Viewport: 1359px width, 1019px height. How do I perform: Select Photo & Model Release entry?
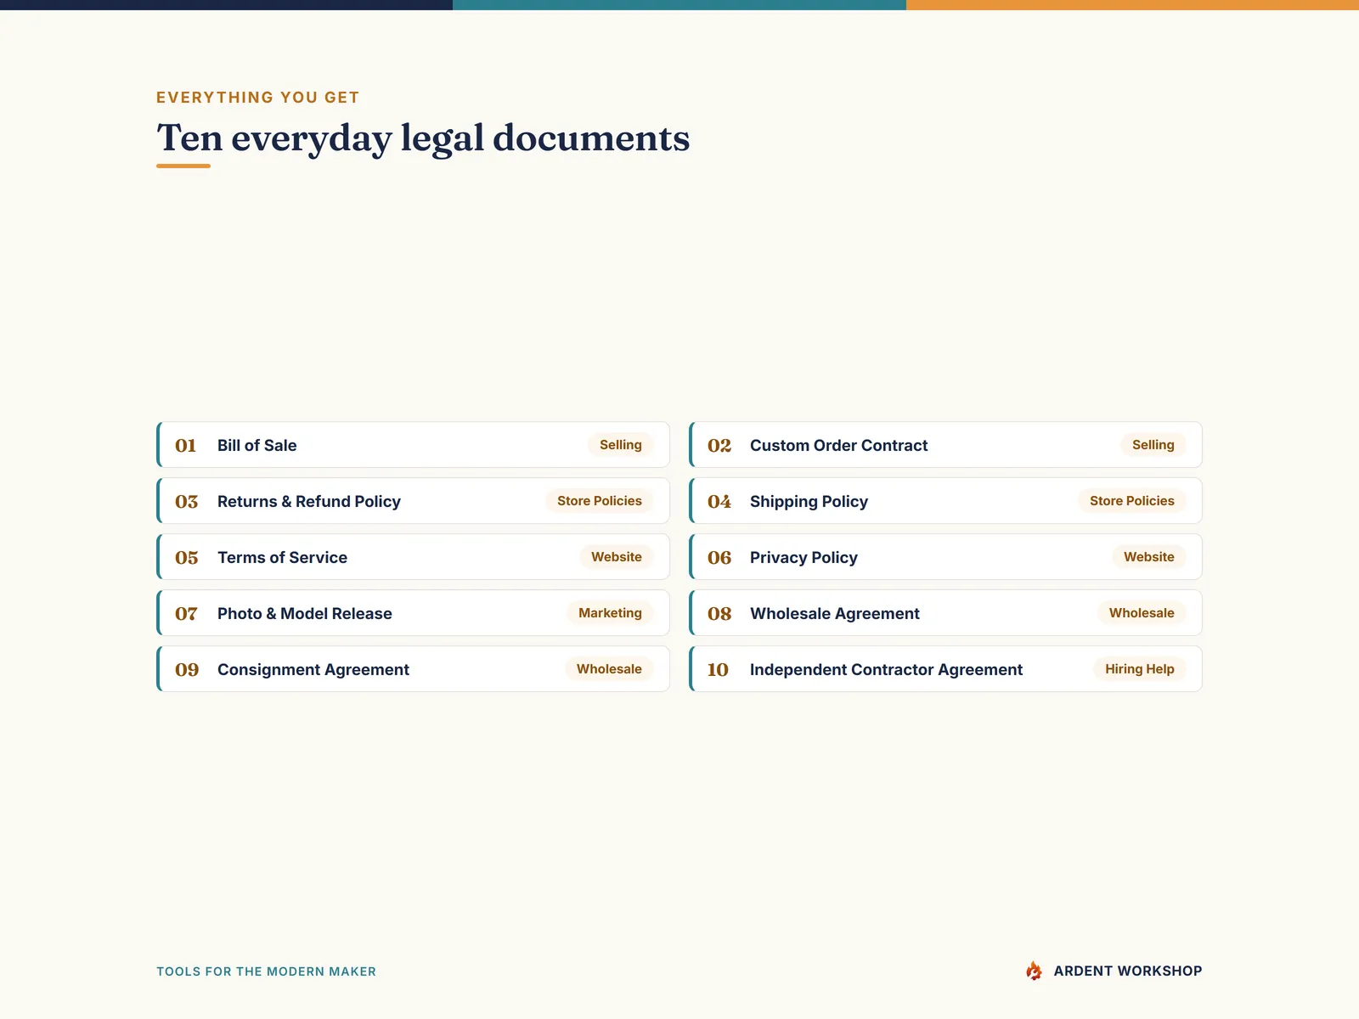pos(413,613)
